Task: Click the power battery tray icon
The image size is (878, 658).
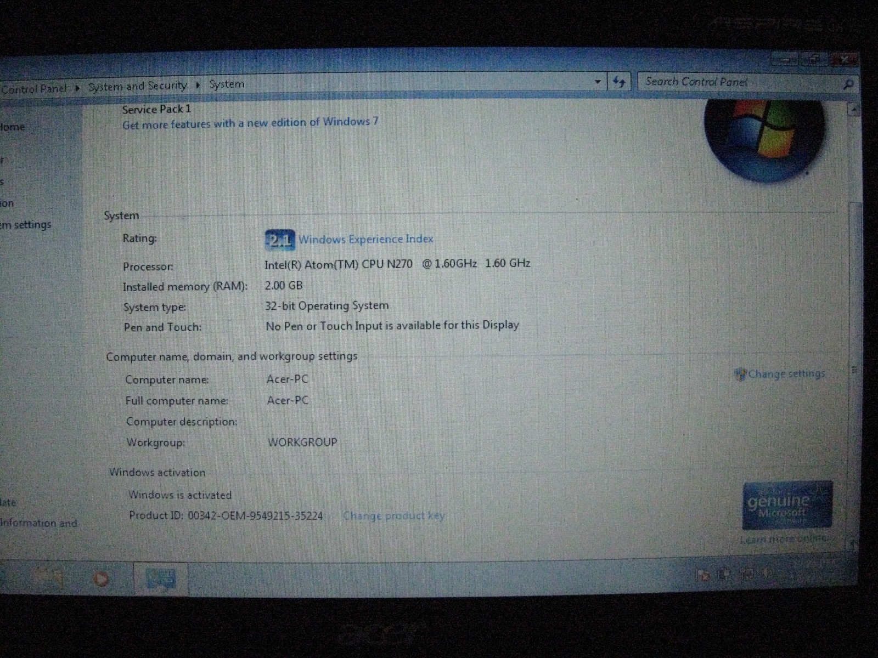Action: coord(725,574)
